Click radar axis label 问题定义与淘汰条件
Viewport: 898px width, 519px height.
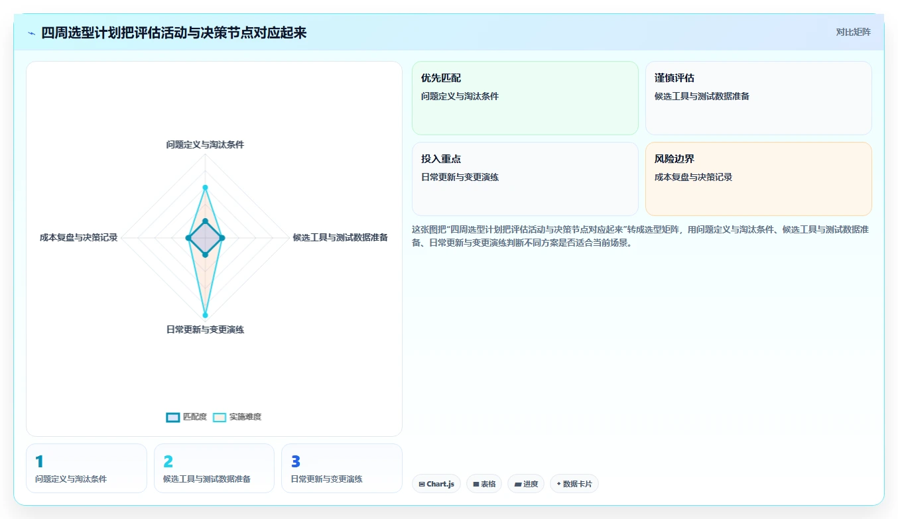point(205,144)
